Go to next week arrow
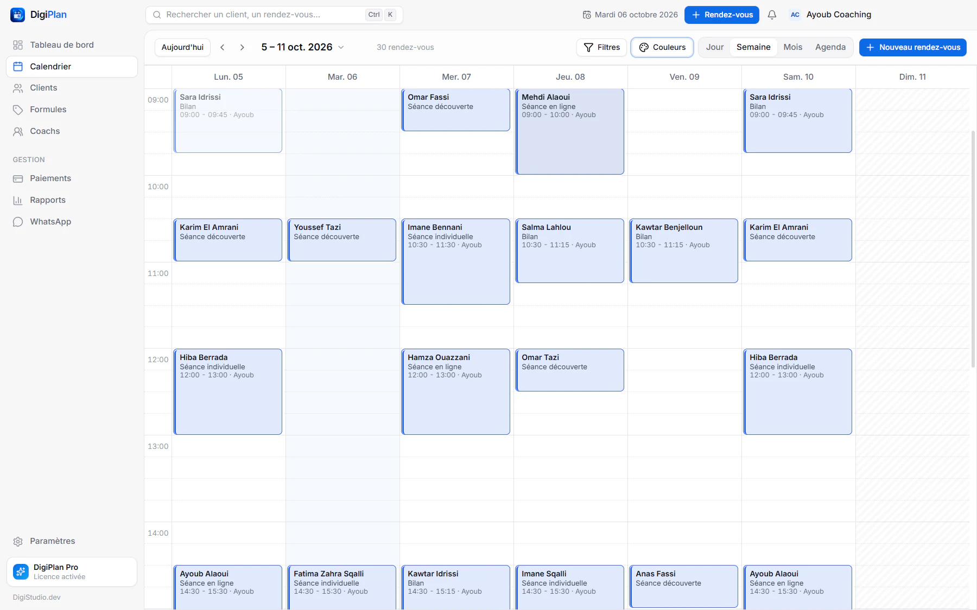The image size is (977, 610). pyautogui.click(x=242, y=47)
